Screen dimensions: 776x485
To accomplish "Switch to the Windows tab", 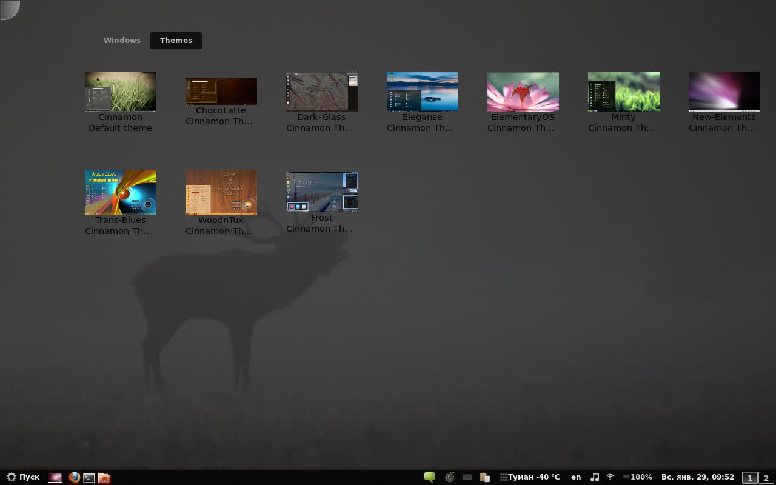I will pos(122,41).
